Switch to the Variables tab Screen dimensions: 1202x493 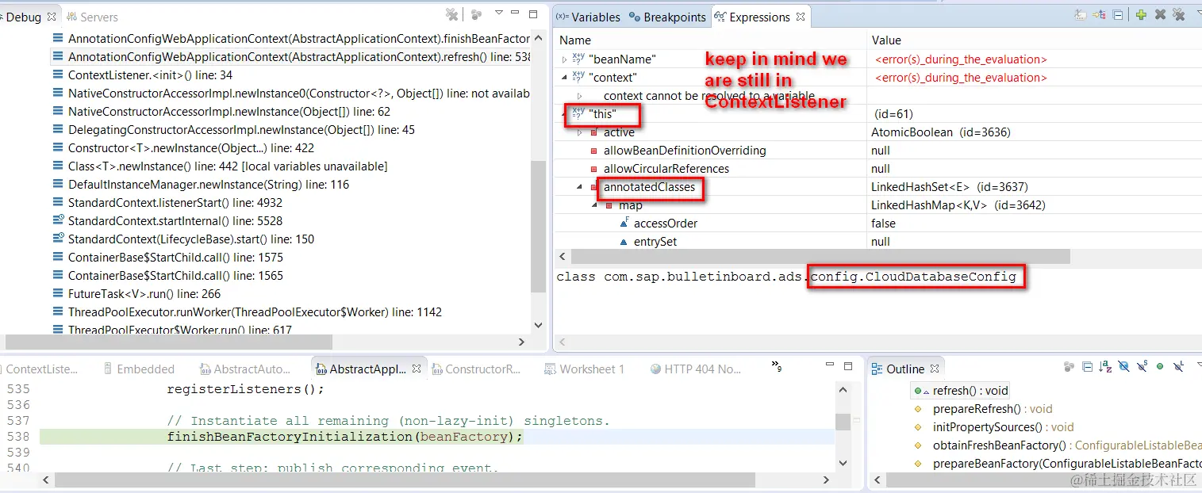tap(588, 17)
